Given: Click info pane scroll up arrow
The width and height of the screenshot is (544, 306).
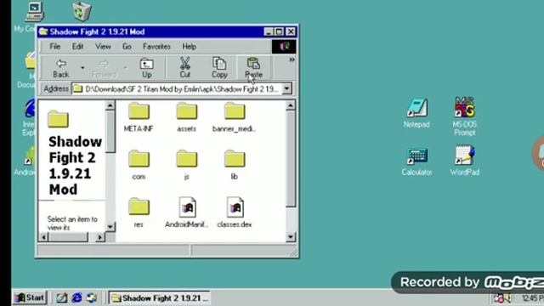Looking at the screenshot, I should 110,105.
